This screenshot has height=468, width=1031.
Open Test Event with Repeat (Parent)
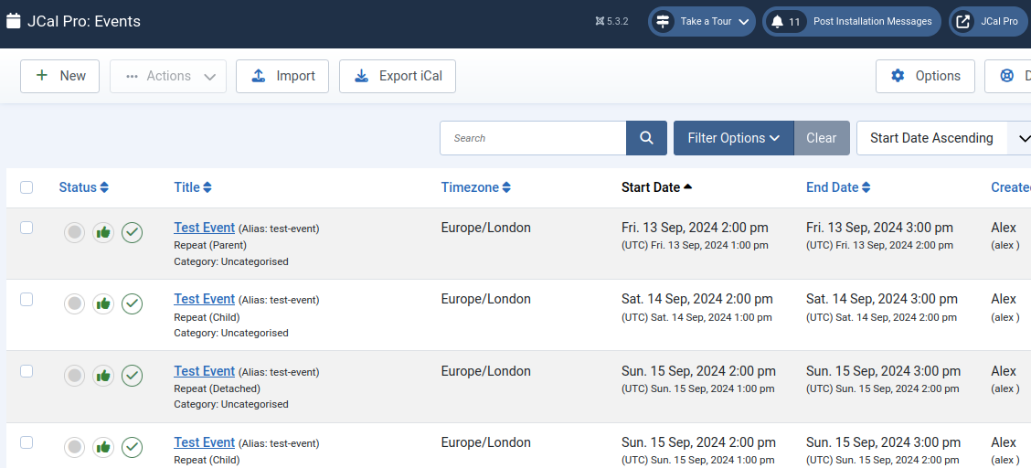coord(205,228)
